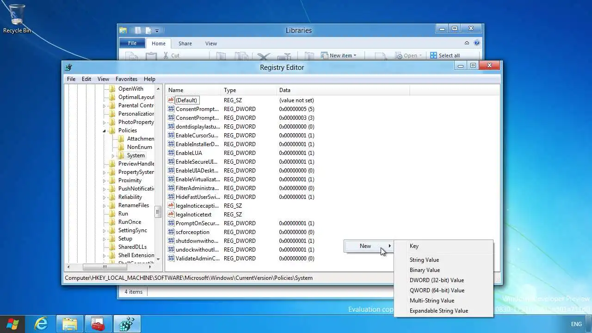Click the Setup folder icon in tree

tap(112, 239)
